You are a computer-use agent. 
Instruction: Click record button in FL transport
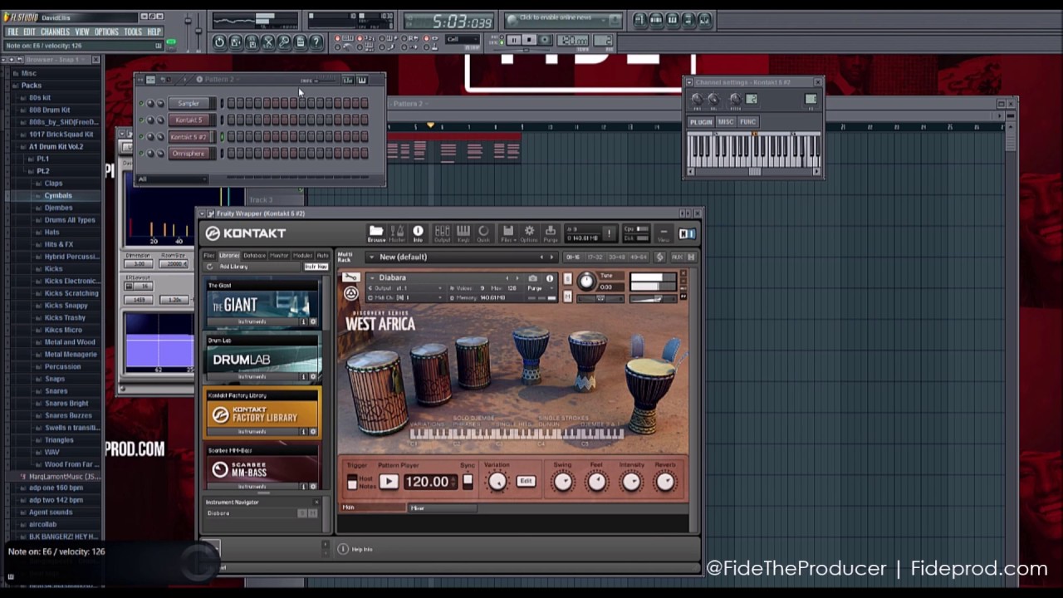(545, 40)
